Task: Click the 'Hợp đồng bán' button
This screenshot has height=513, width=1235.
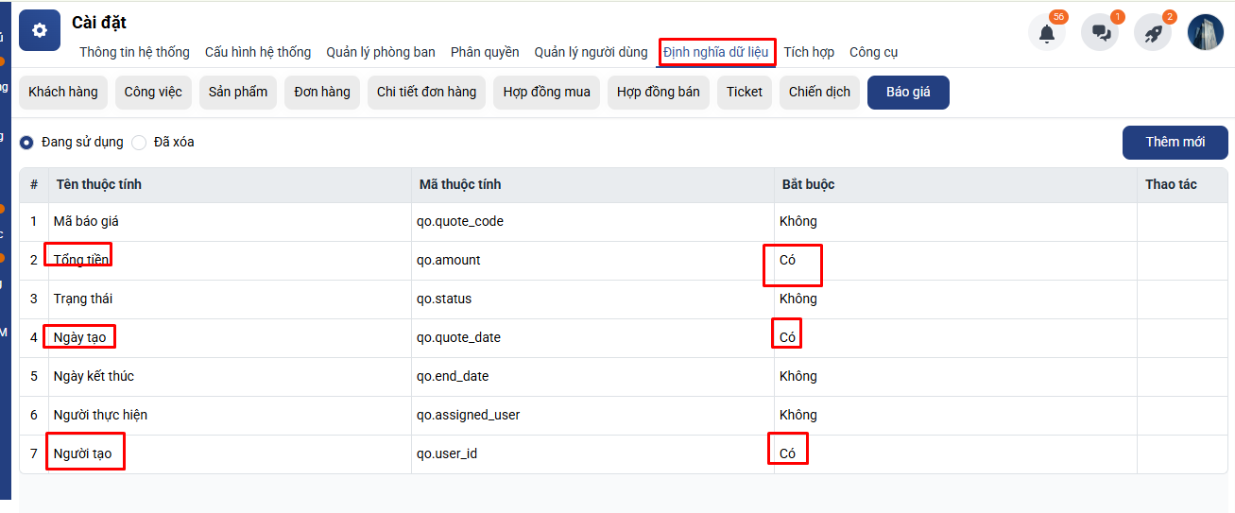Action: coord(659,93)
